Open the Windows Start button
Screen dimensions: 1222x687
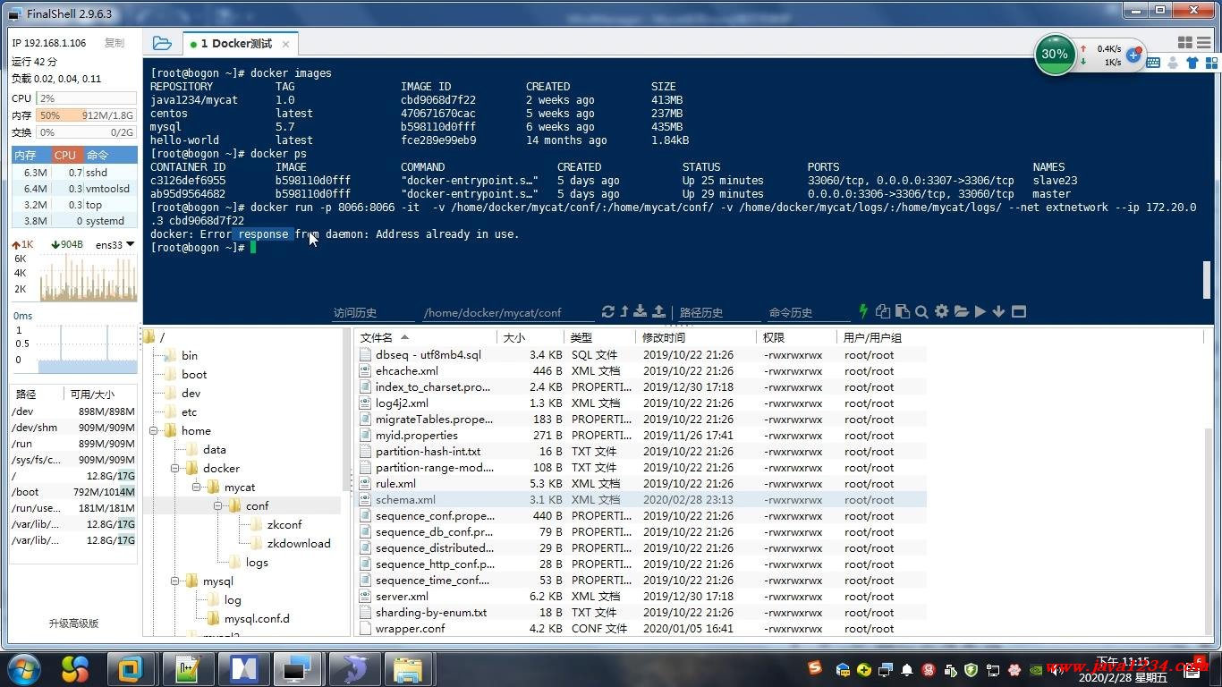(22, 668)
